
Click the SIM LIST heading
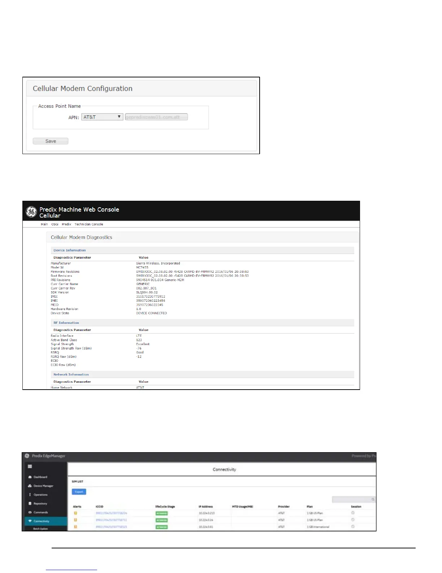pyautogui.click(x=78, y=481)
